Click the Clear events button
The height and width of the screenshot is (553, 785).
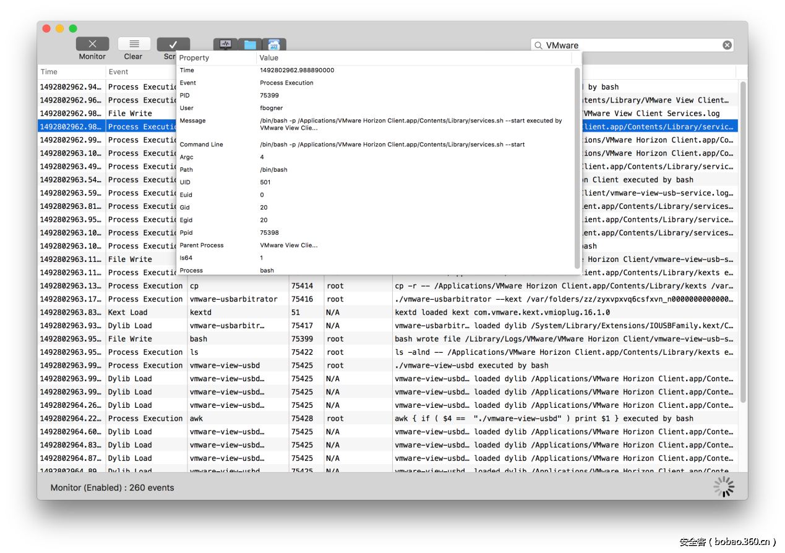134,44
